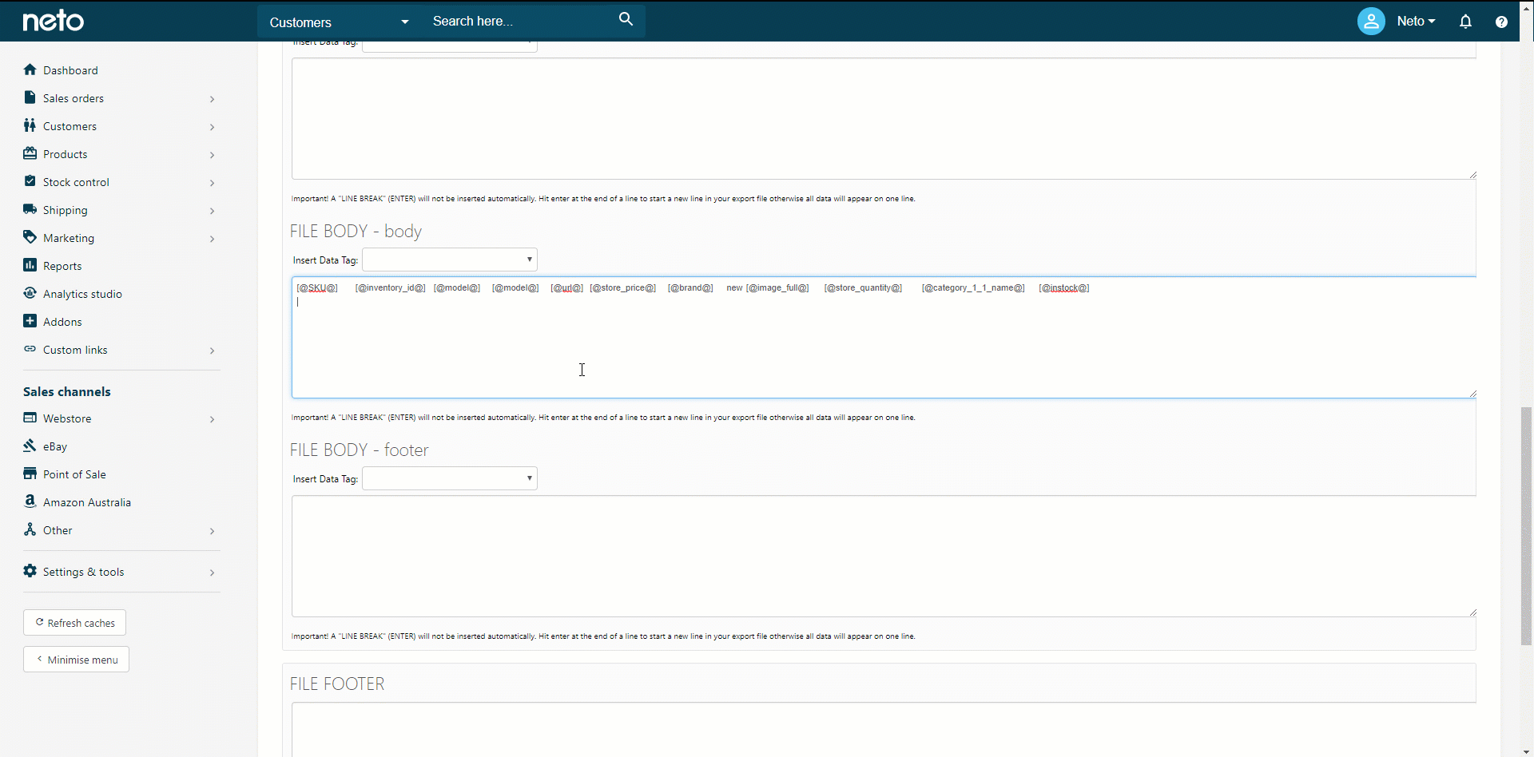
Task: Open the help question mark icon
Action: pos(1501,22)
